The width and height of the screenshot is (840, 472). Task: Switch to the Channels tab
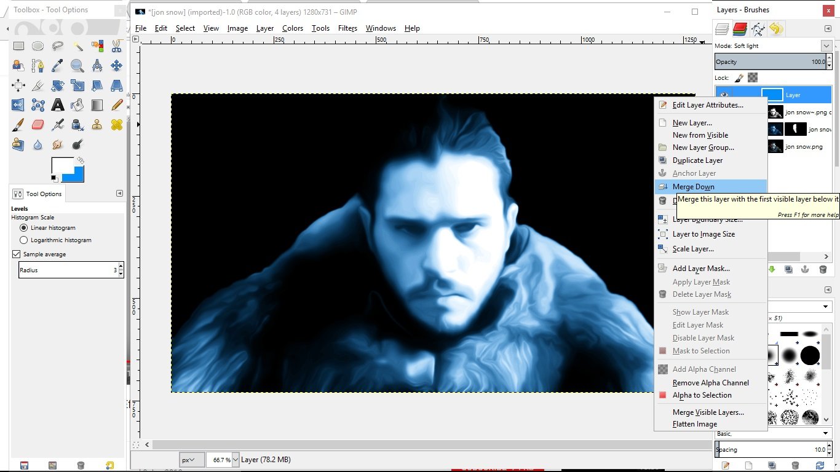740,29
